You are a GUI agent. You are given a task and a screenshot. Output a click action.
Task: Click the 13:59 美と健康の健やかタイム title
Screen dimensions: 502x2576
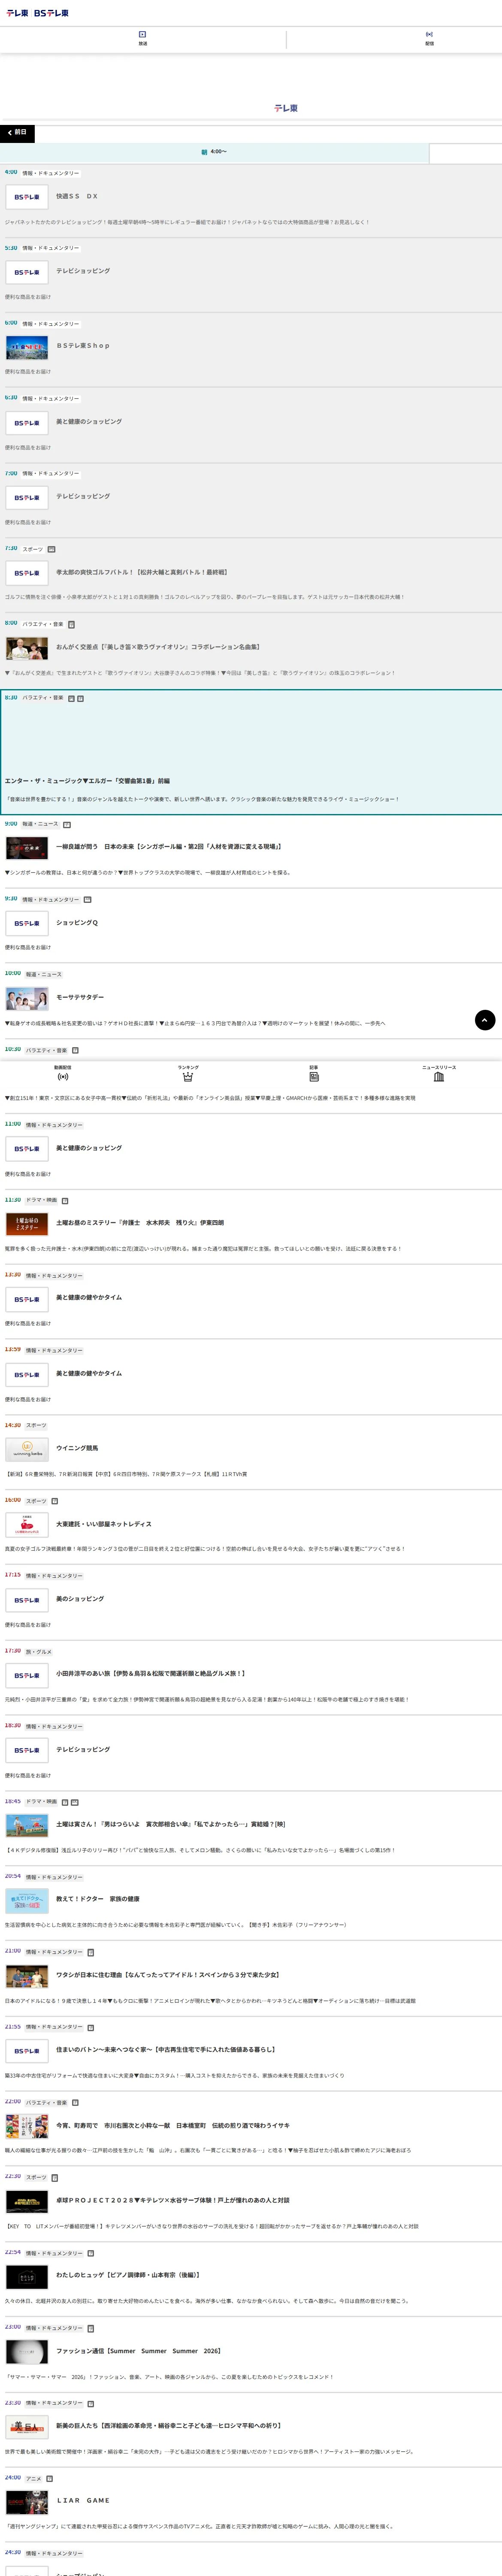point(89,1374)
